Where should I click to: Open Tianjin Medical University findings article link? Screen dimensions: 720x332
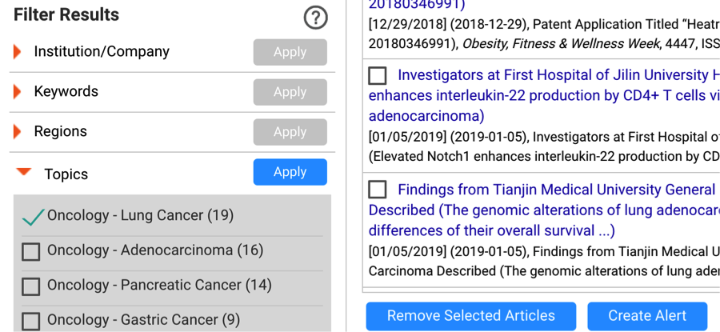(544, 210)
